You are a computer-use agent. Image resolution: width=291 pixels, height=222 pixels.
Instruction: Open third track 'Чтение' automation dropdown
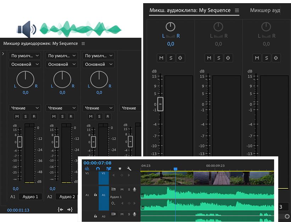click(99, 108)
